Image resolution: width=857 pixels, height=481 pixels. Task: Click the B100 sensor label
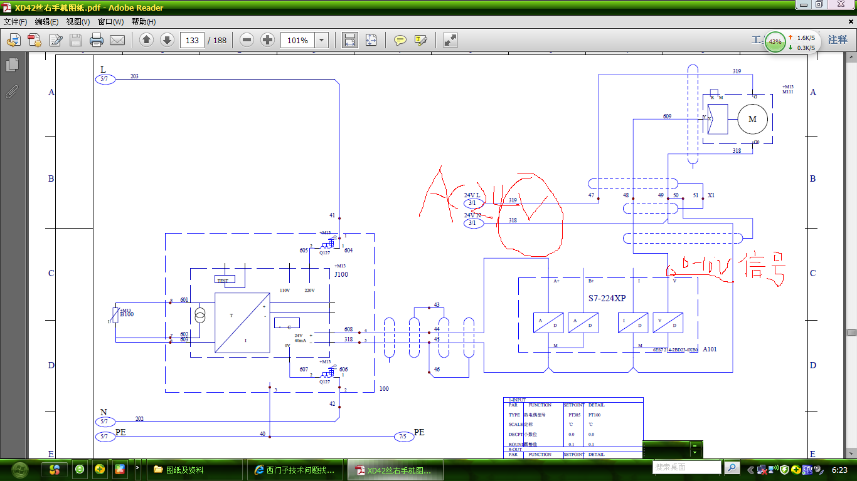pos(127,314)
